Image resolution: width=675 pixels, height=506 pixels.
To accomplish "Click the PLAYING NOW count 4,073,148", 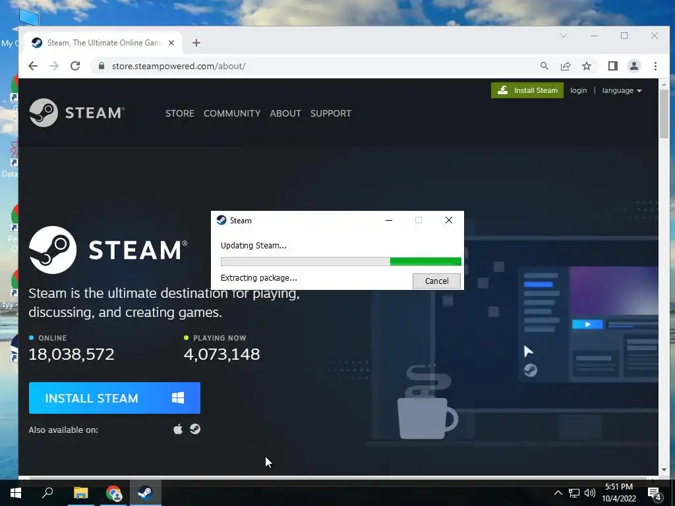I will (221, 354).
